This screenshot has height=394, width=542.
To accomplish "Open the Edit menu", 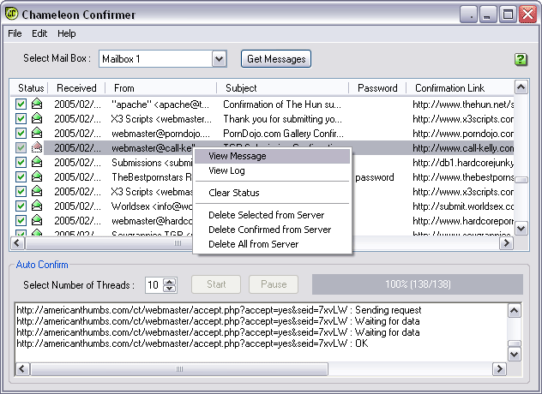I will [x=39, y=33].
